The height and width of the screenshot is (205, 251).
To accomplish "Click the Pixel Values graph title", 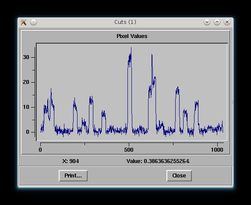I will pos(132,36).
